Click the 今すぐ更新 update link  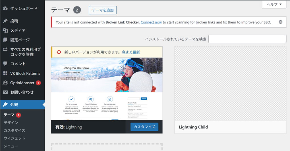click(131, 52)
